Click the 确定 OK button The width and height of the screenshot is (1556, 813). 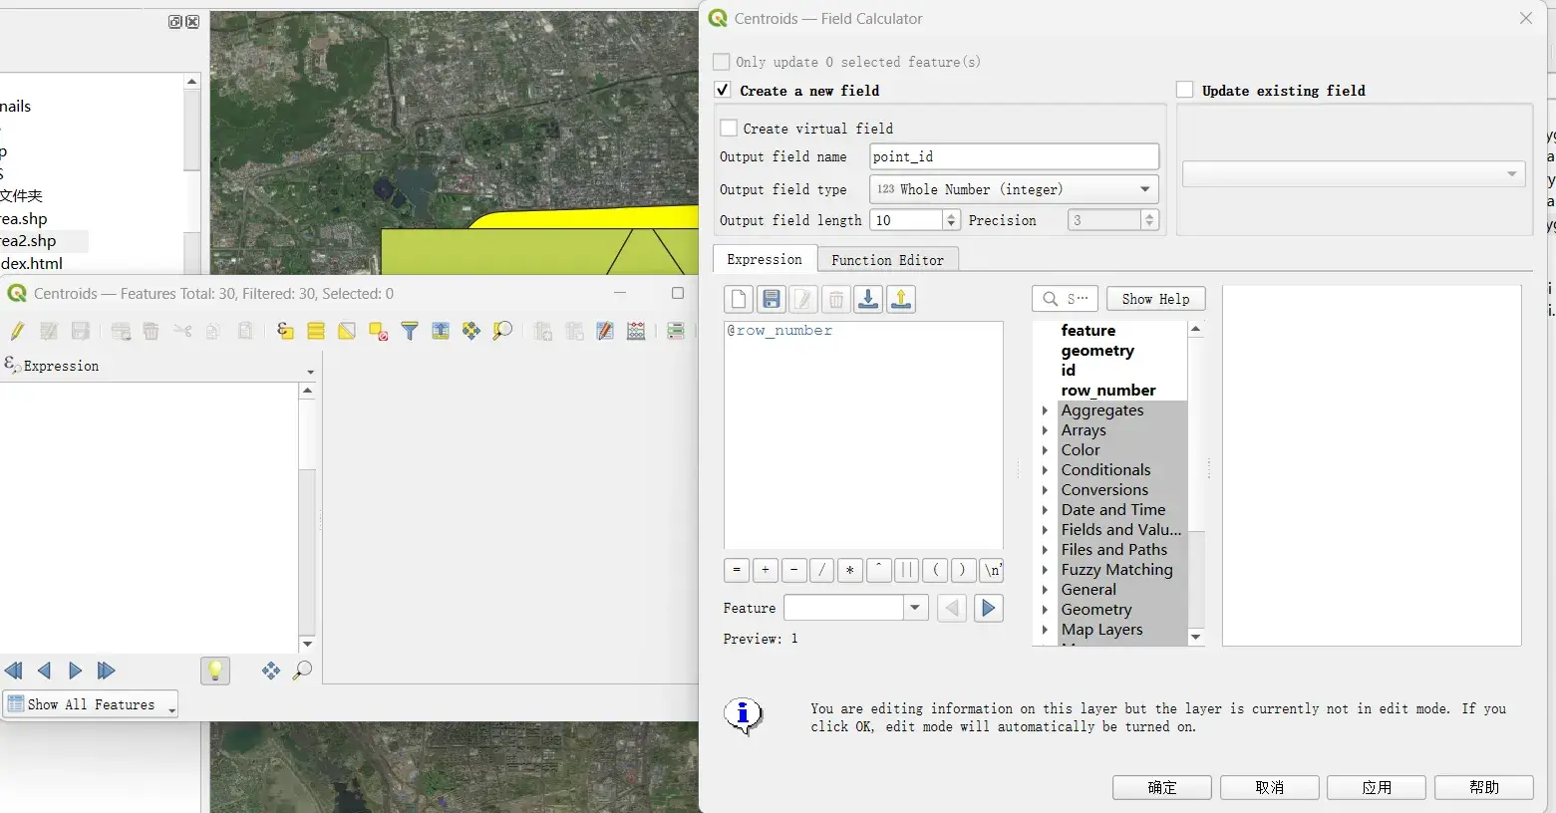click(x=1162, y=787)
